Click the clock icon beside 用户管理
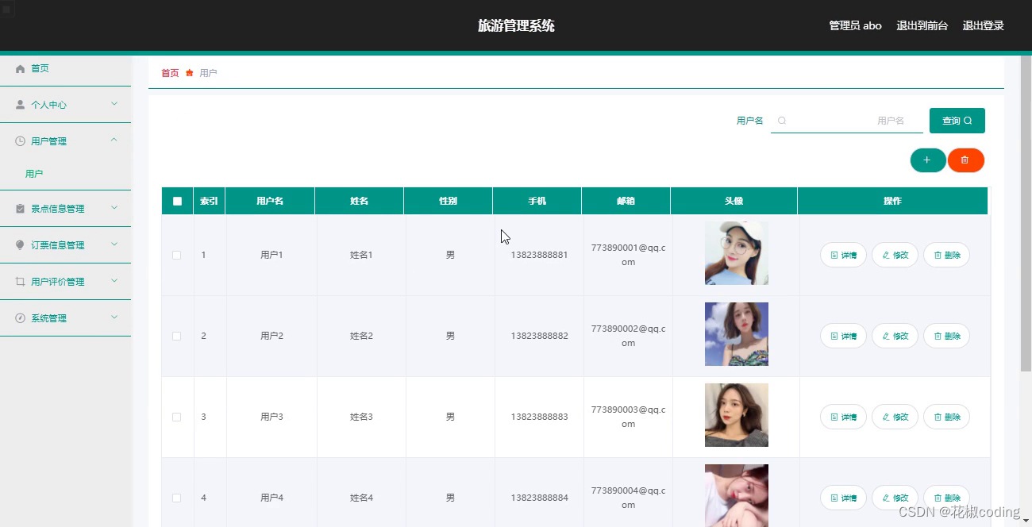 (x=21, y=141)
